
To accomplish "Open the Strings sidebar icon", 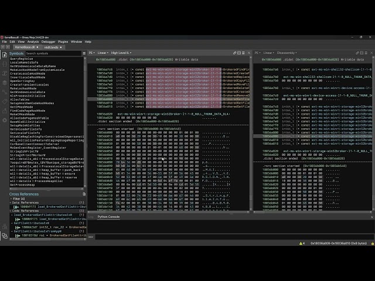I will tap(5, 92).
